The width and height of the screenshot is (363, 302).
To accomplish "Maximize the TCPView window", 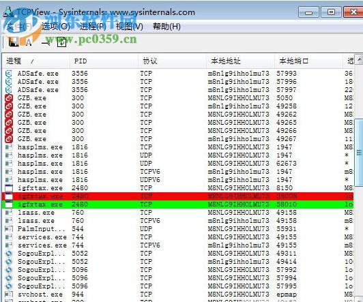I will [331, 12].
